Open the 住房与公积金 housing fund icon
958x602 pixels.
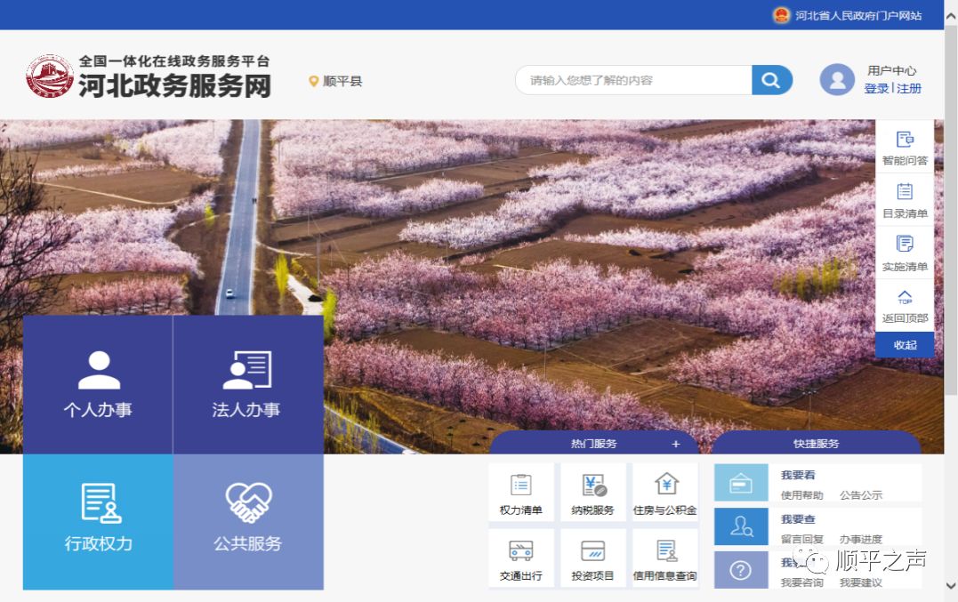(665, 489)
